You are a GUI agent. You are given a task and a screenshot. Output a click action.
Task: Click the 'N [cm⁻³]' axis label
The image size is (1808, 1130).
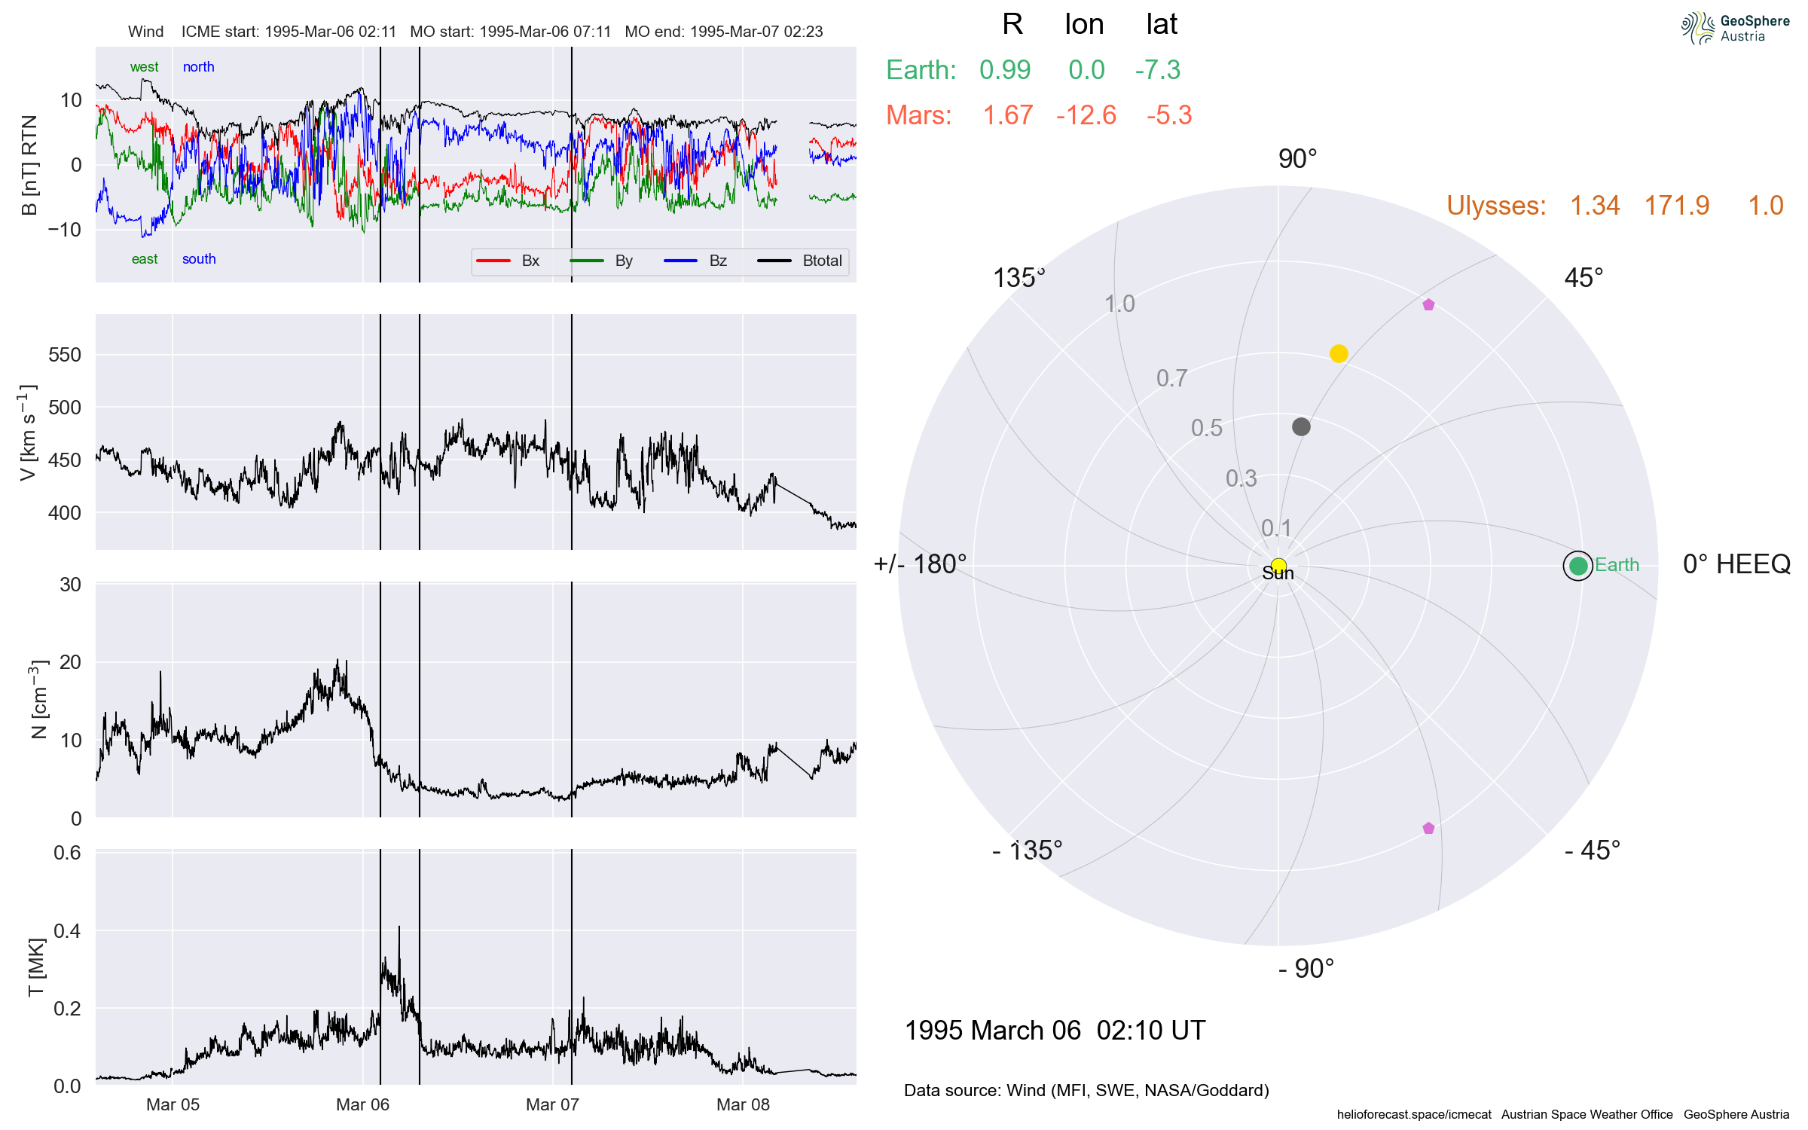pyautogui.click(x=38, y=700)
